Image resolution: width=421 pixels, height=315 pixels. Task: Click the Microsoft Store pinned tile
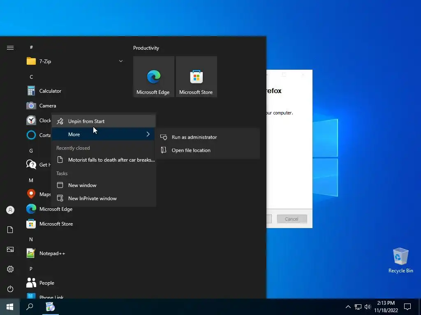(196, 77)
